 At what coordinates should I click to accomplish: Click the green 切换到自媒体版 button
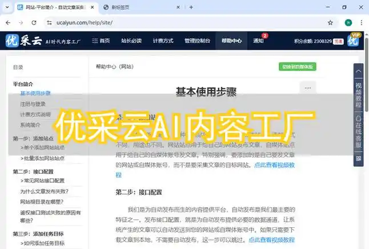click(298, 67)
